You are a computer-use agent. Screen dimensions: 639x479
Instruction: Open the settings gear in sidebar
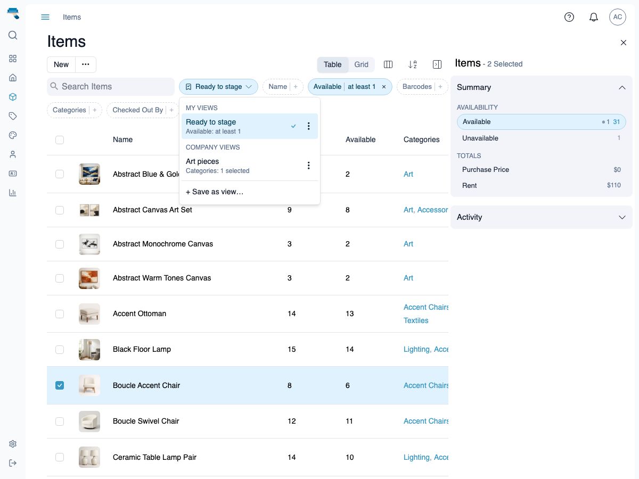click(13, 444)
